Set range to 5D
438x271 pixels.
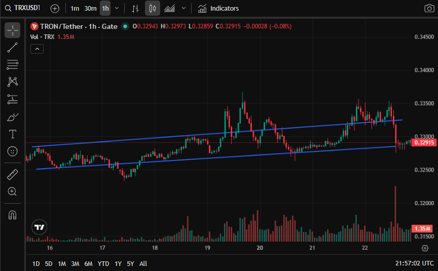pyautogui.click(x=49, y=264)
